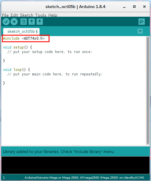The image size is (151, 181).
Task: Open the Serial Monitor magnifier icon
Action: 141,21
